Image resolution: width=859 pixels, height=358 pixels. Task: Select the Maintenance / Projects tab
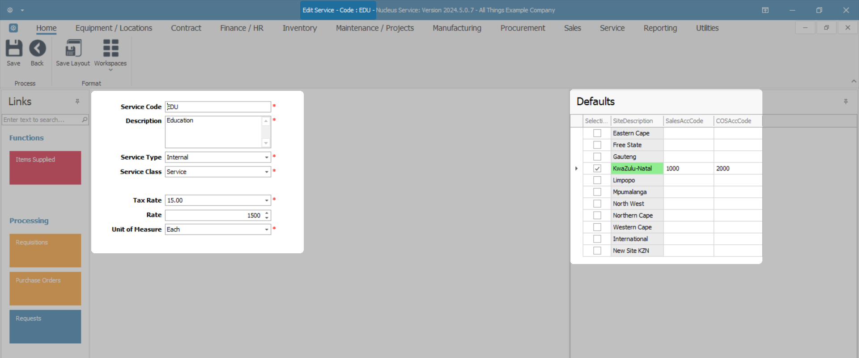point(375,28)
